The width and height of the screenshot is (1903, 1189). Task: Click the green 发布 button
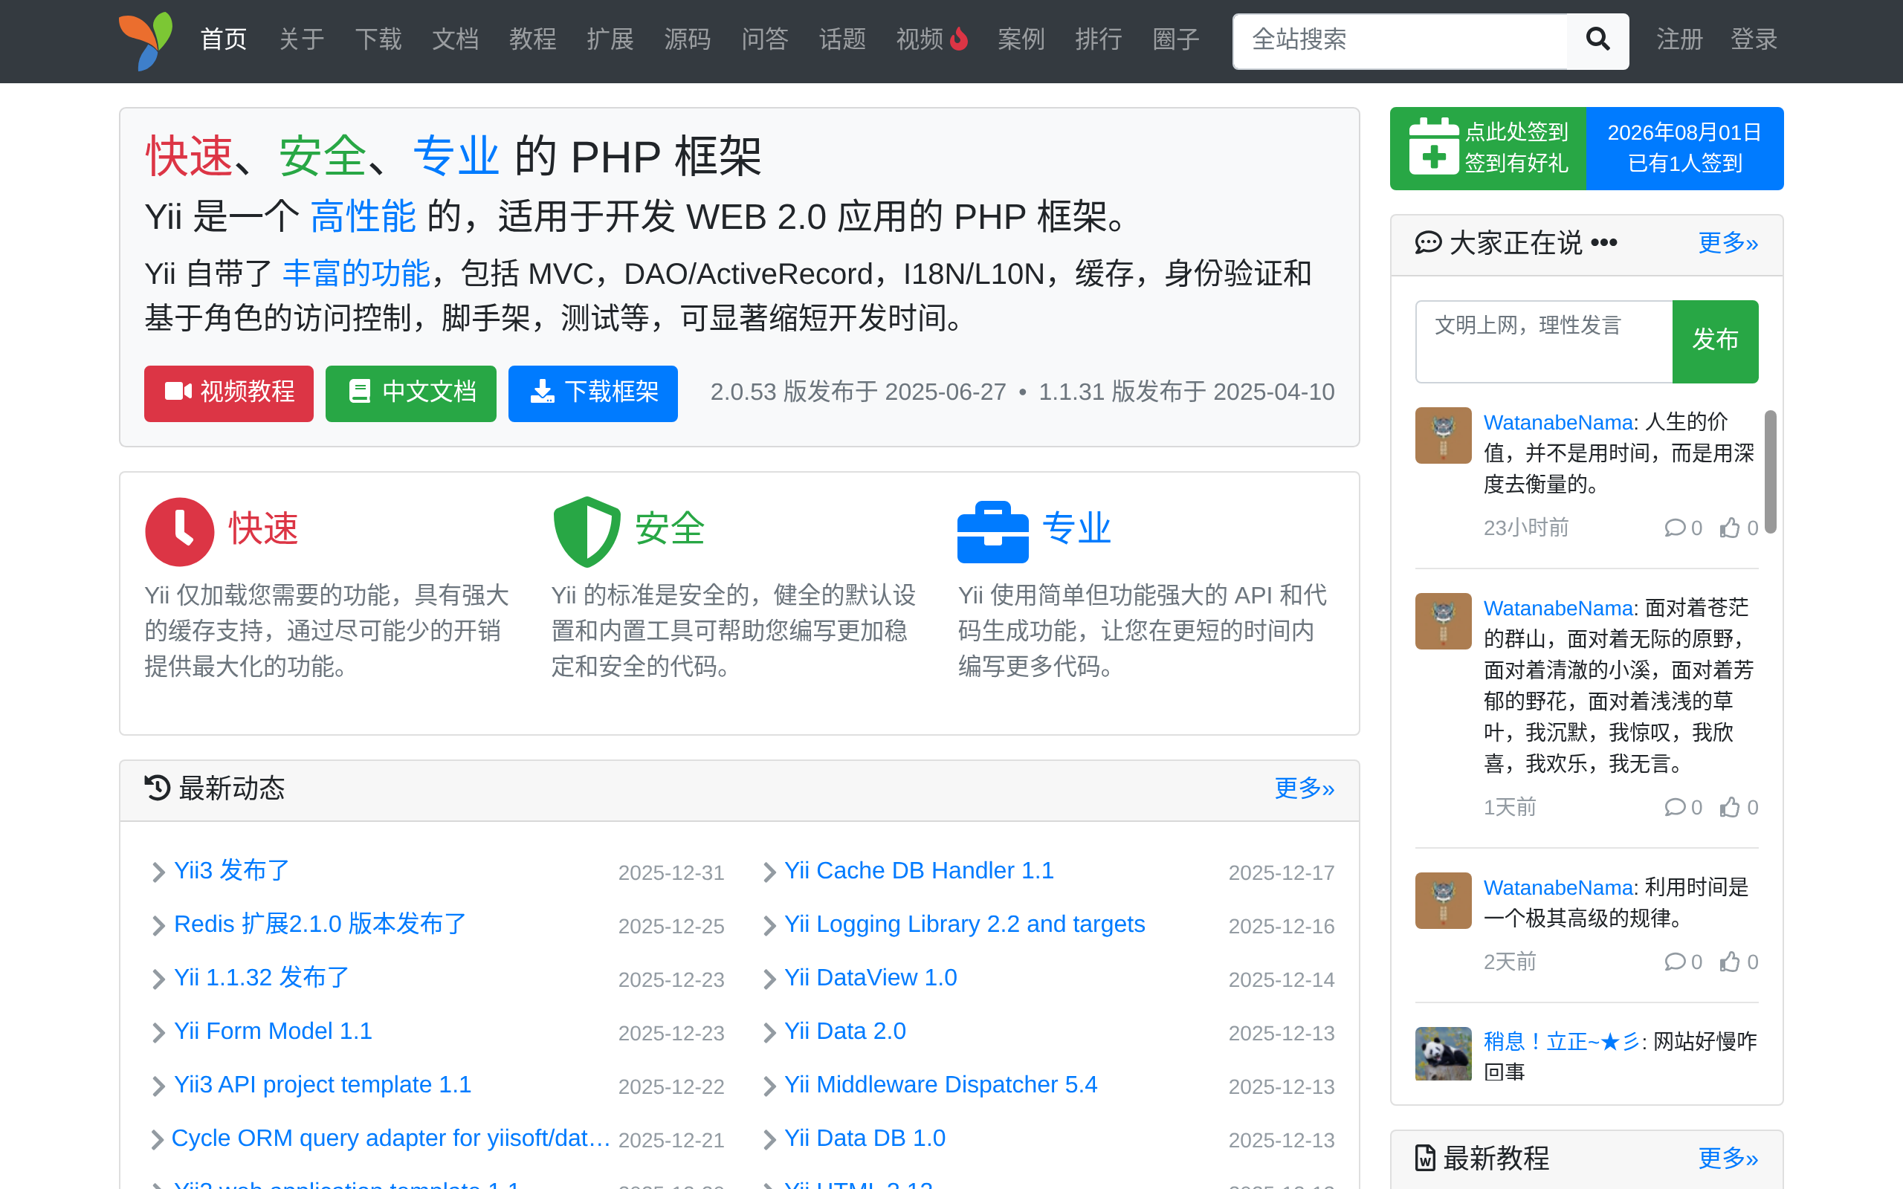1715,341
